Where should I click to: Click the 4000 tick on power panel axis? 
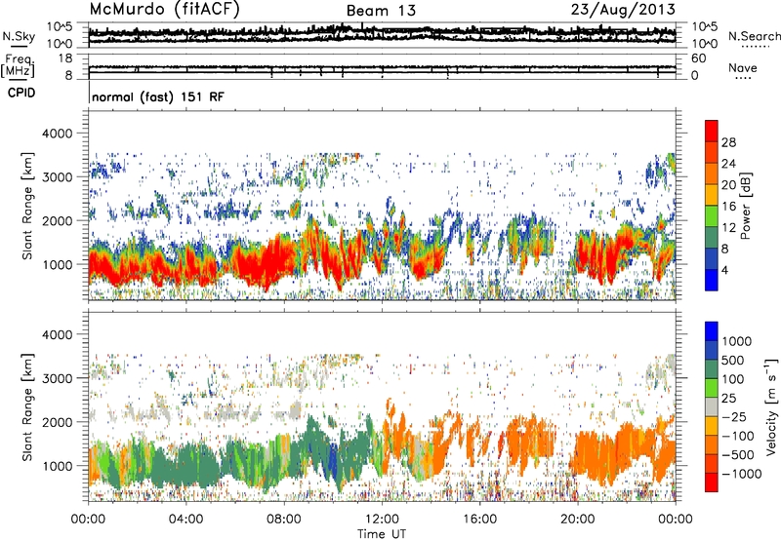(58, 134)
